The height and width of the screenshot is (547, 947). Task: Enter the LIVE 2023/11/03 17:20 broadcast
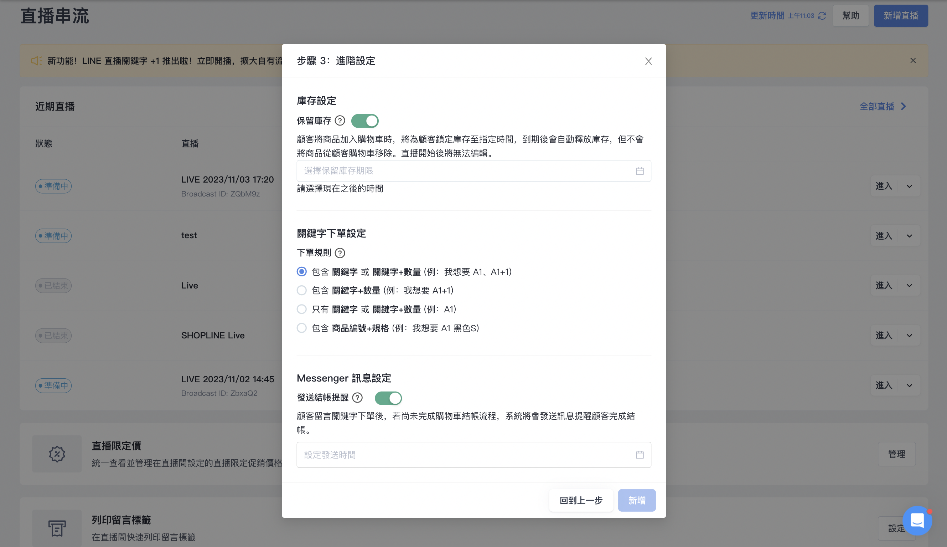(x=884, y=186)
